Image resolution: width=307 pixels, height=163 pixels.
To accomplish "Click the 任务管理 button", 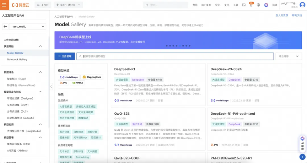I will tap(65, 56).
